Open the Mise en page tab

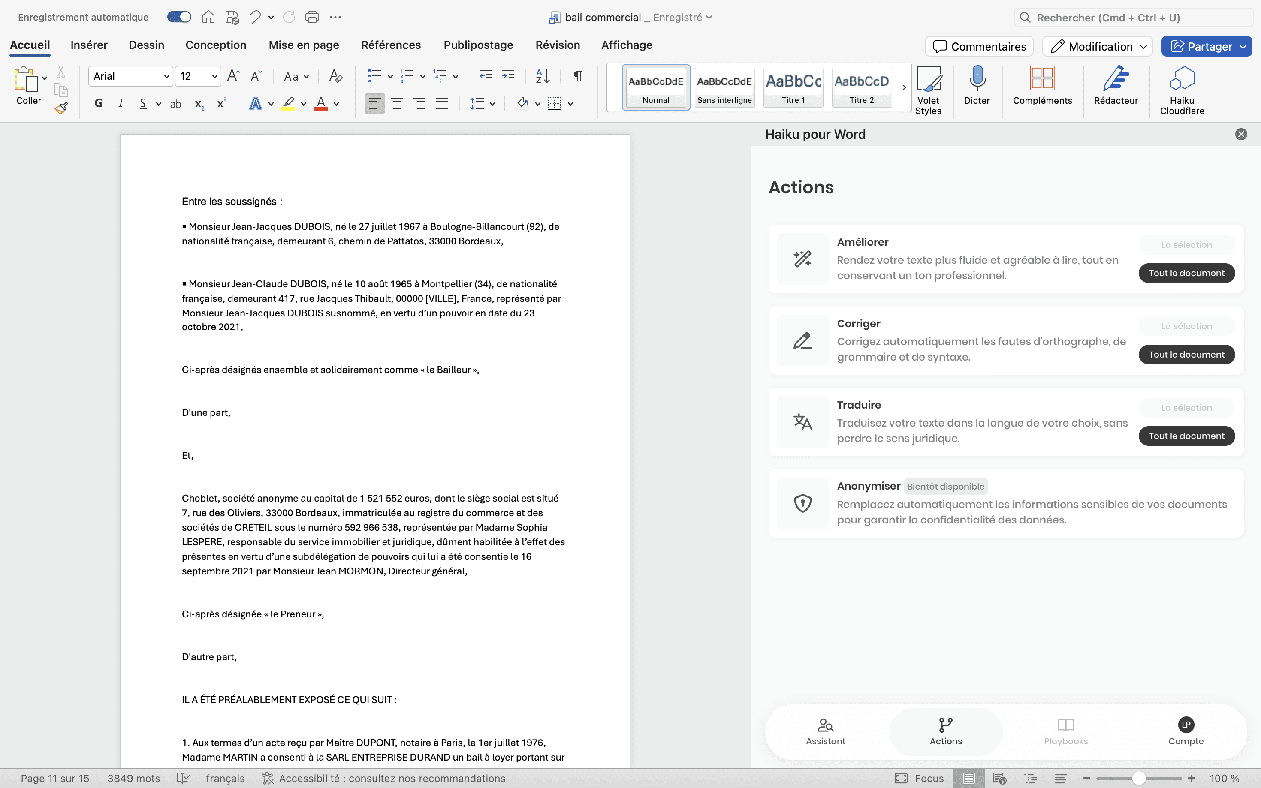(303, 45)
